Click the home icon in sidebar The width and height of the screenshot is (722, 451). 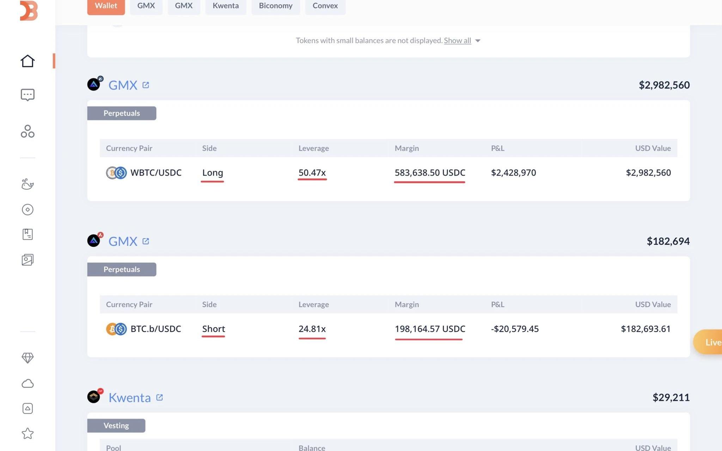(x=27, y=61)
